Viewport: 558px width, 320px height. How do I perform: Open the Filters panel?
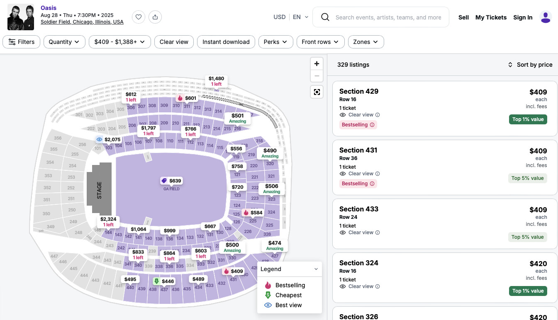click(x=22, y=42)
